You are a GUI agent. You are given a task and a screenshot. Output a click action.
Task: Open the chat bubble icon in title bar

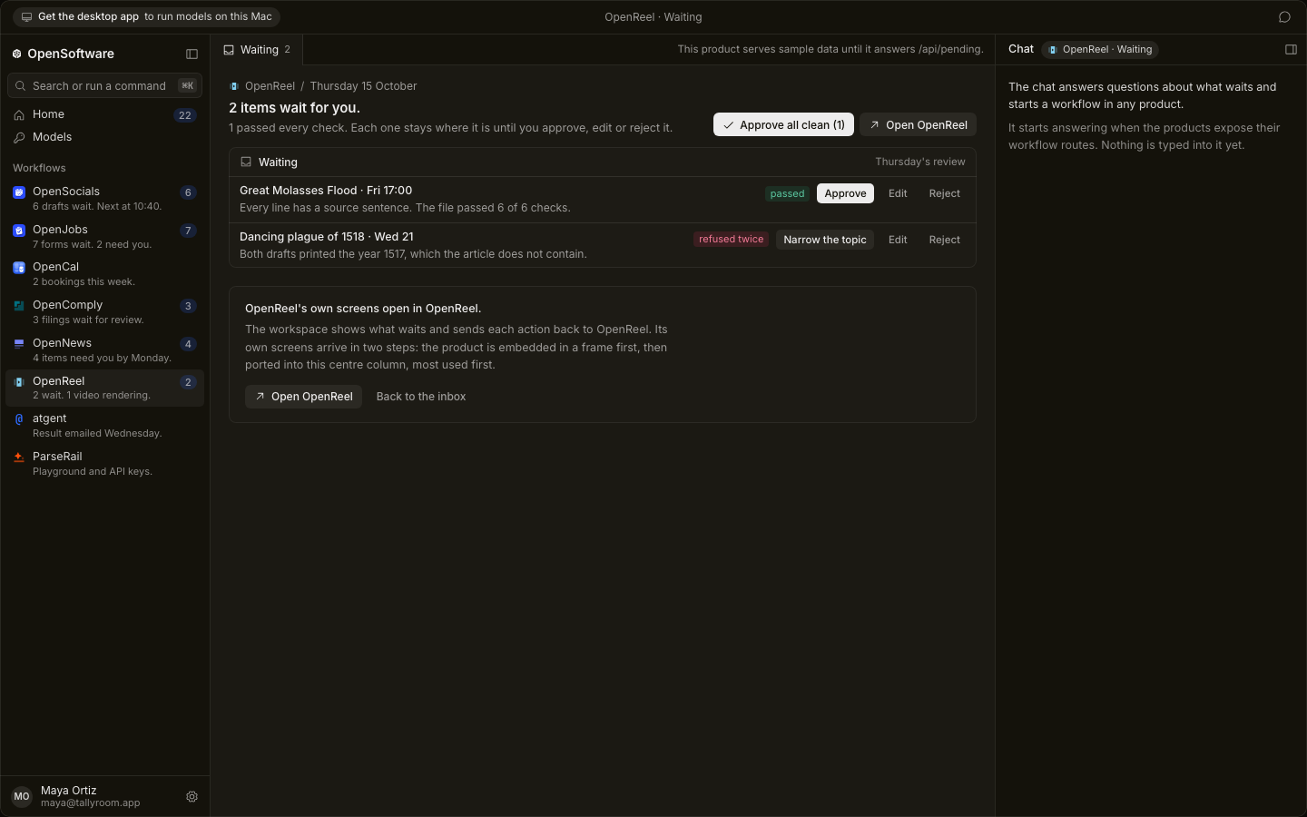click(1284, 17)
